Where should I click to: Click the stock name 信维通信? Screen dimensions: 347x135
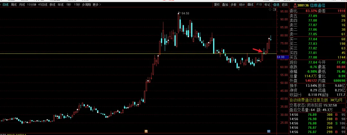[x=318, y=5]
